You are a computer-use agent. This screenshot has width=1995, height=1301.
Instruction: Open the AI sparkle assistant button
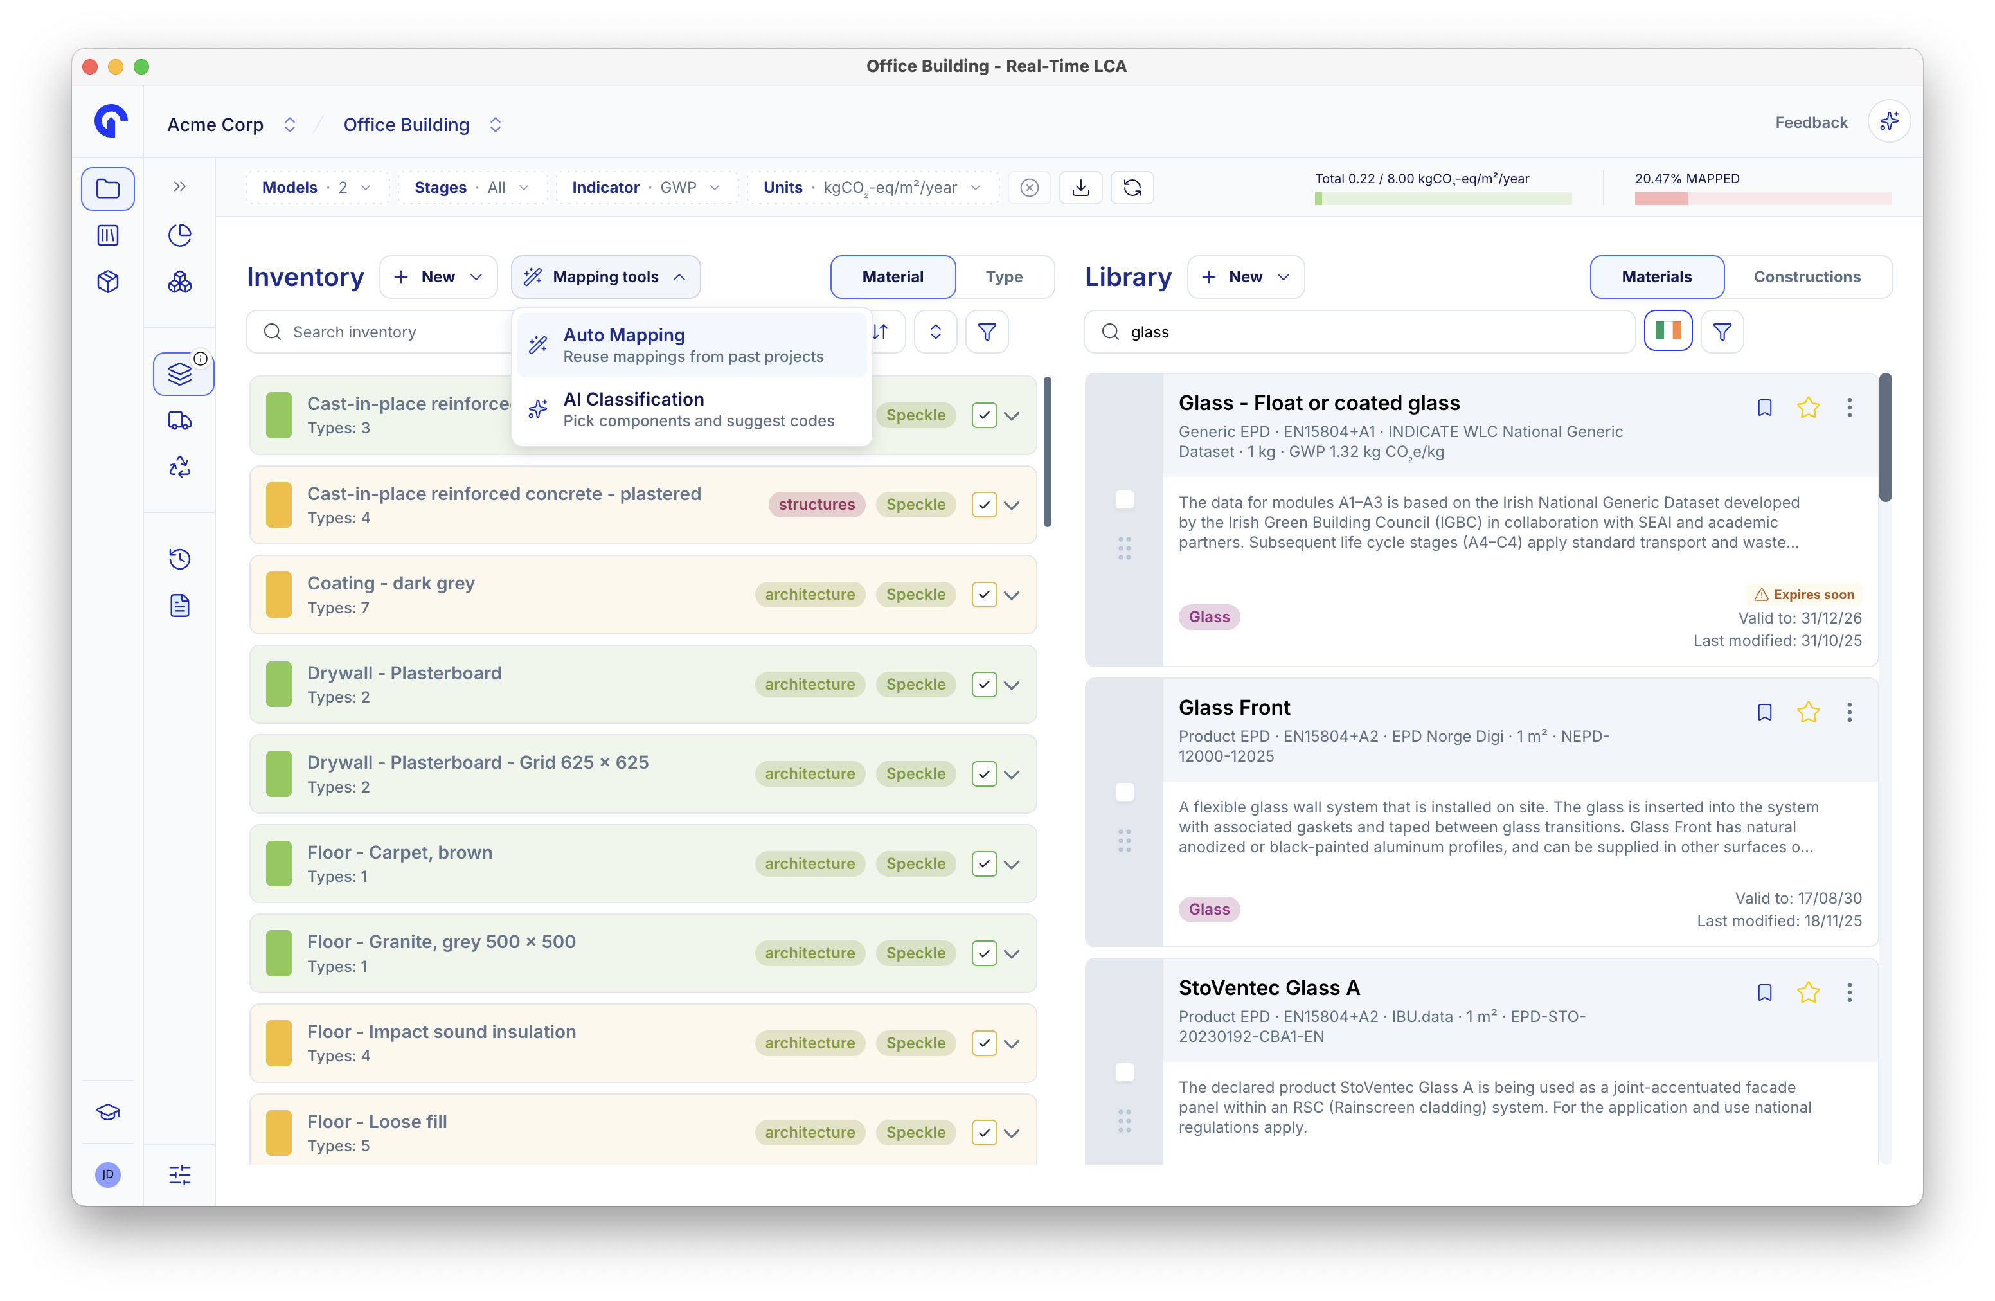(1888, 122)
